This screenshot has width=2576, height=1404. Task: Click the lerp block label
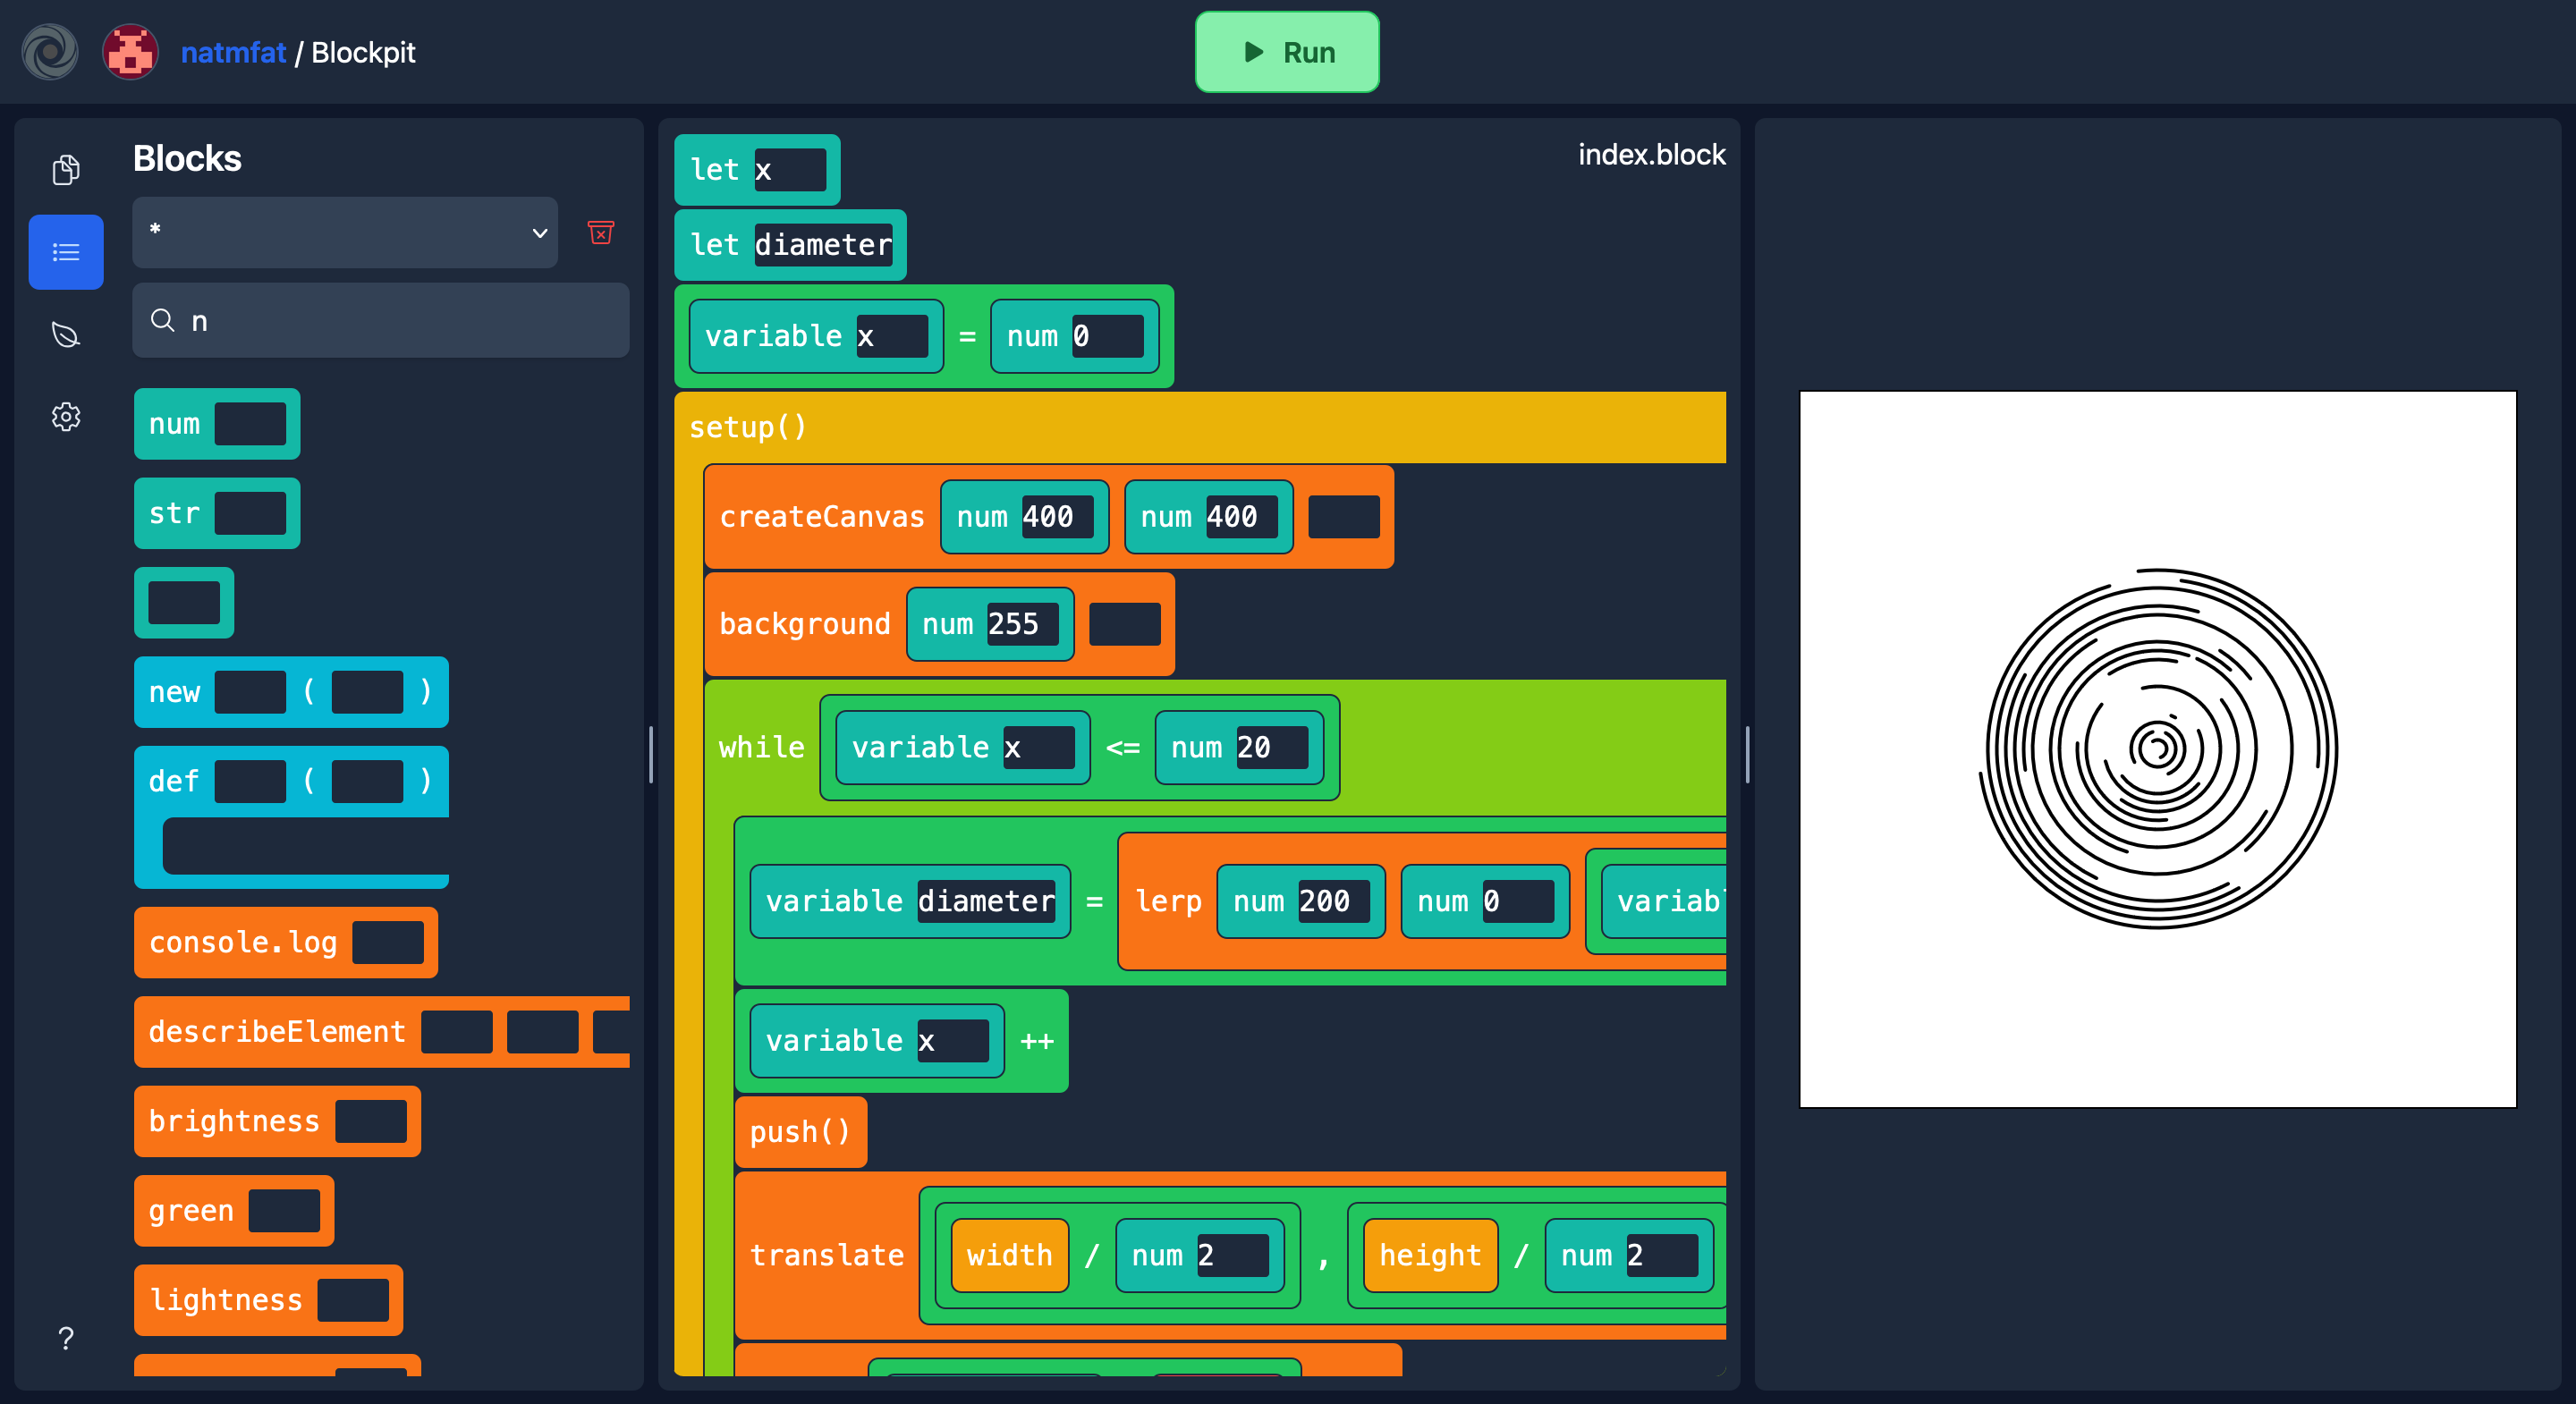coord(1169,902)
